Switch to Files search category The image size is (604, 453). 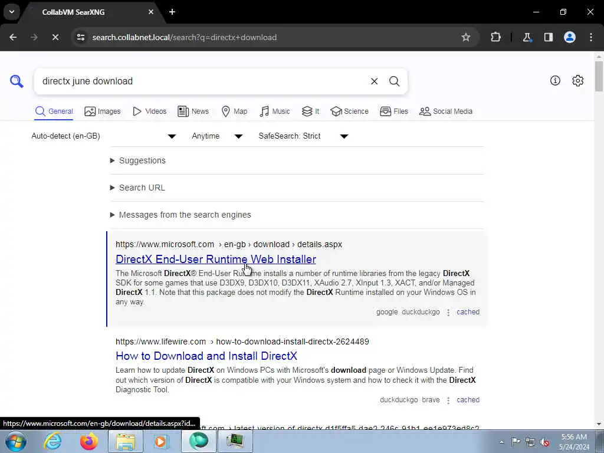pos(393,111)
